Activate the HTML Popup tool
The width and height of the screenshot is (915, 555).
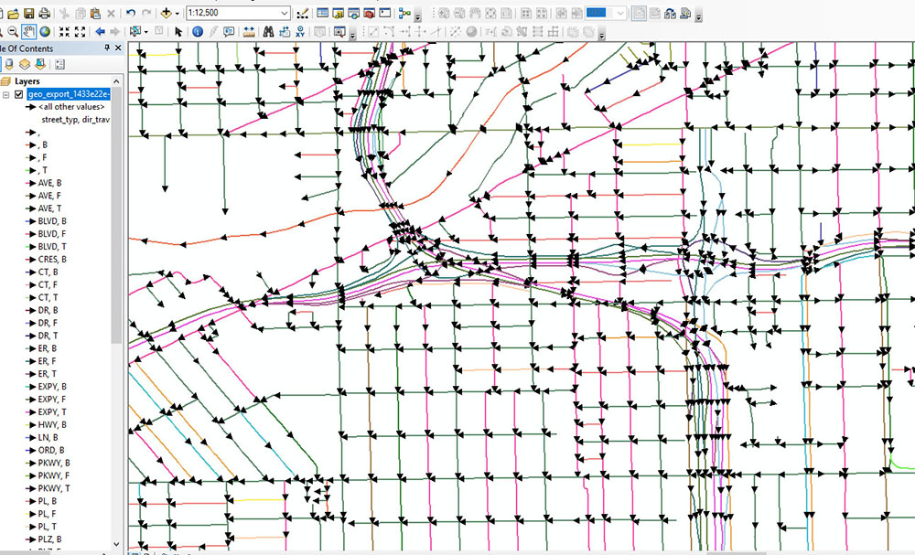pyautogui.click(x=230, y=31)
